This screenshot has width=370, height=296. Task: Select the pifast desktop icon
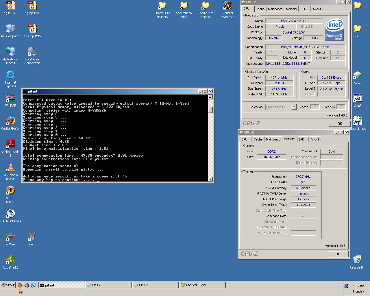[358, 100]
